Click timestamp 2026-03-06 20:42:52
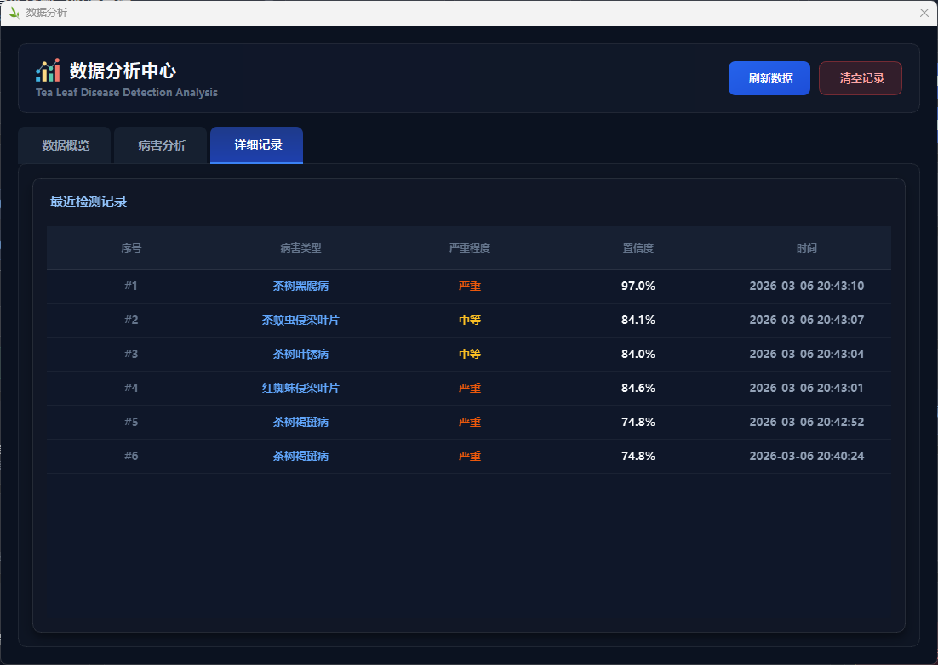 (x=807, y=423)
